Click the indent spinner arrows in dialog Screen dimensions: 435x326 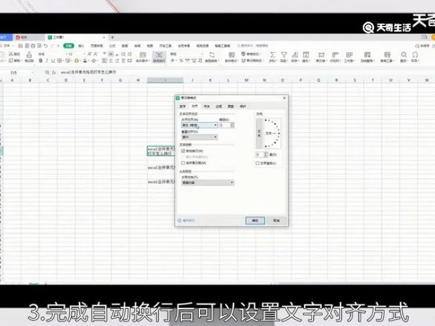232,125
